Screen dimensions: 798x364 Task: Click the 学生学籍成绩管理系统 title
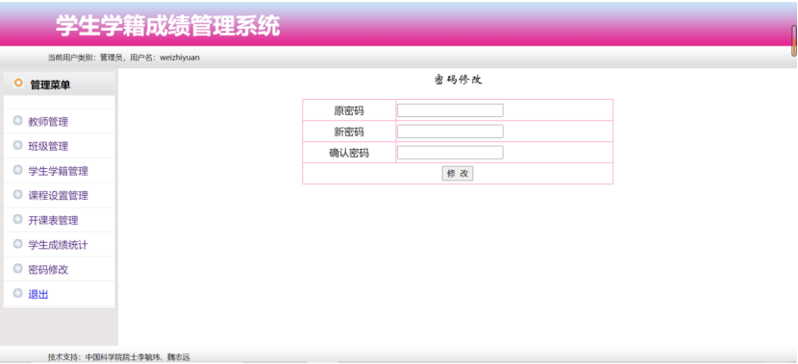tap(168, 25)
